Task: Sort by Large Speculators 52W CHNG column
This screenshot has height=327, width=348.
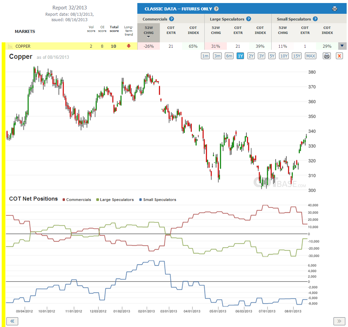Action: click(216, 30)
